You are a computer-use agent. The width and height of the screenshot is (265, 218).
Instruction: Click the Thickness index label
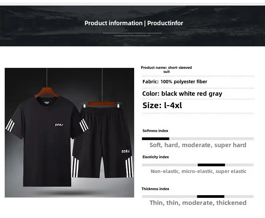pos(155,189)
